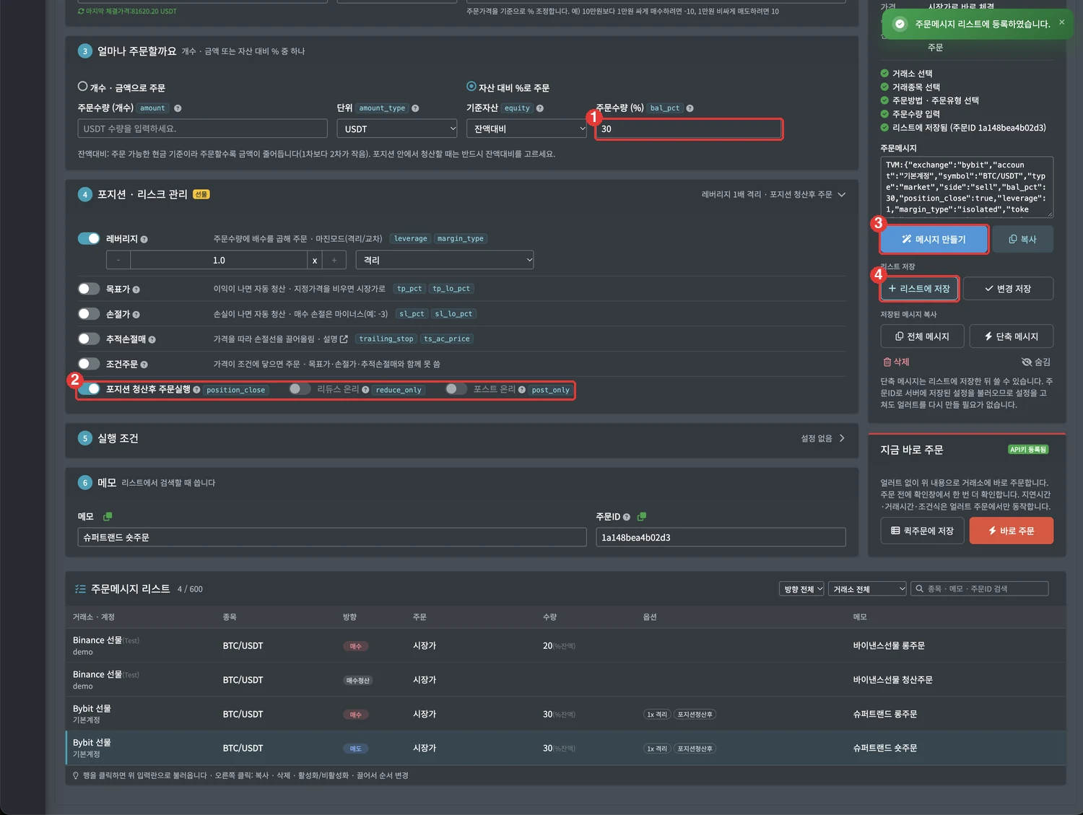
Task: Click 전체 메시지 copy button
Action: tap(923, 336)
